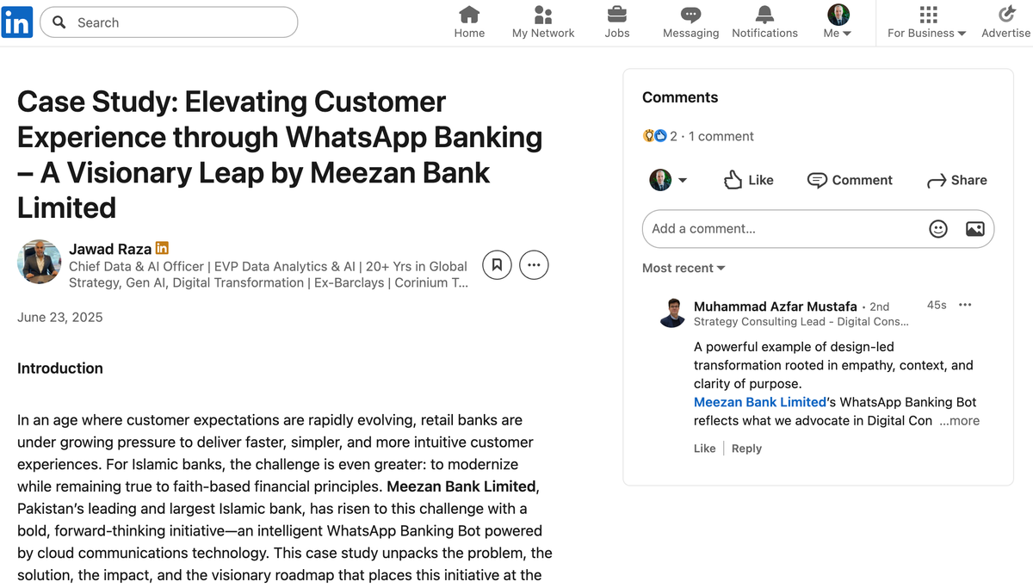Image resolution: width=1033 pixels, height=588 pixels.
Task: Like Muhammad Azfar Mustafa's comment
Action: tap(704, 448)
